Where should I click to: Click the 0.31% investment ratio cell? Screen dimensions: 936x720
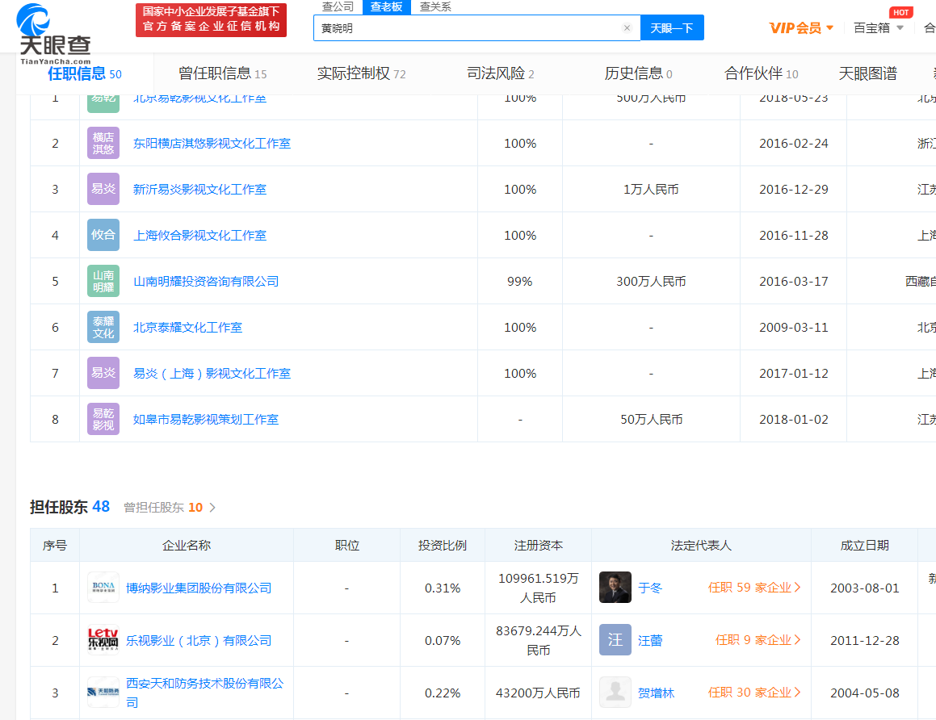point(443,588)
